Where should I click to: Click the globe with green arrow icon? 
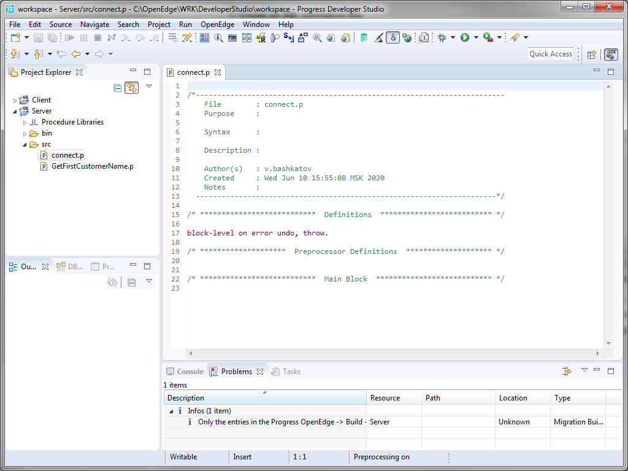(407, 37)
